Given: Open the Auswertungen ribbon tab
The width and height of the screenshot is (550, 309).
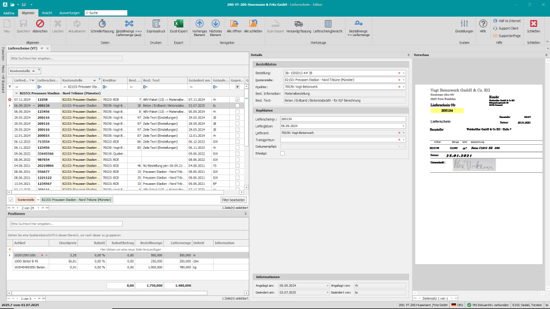Looking at the screenshot, I should coord(69,12).
